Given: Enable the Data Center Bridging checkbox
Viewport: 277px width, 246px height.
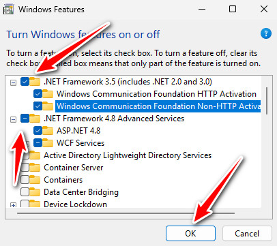Looking at the screenshot, I should tap(25, 192).
